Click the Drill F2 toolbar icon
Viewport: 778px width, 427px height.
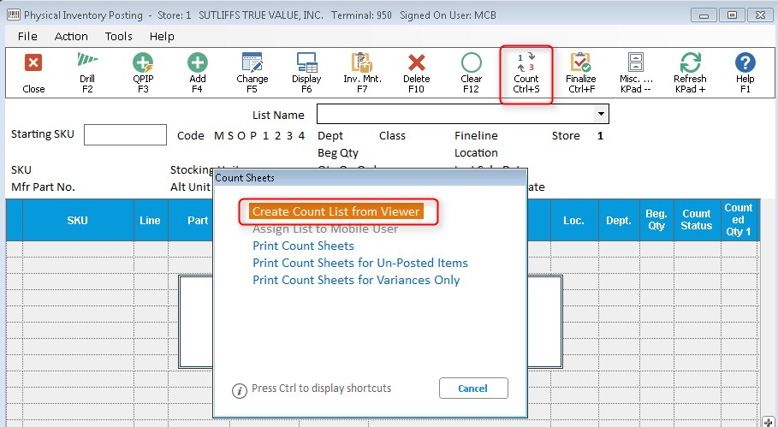pos(87,72)
